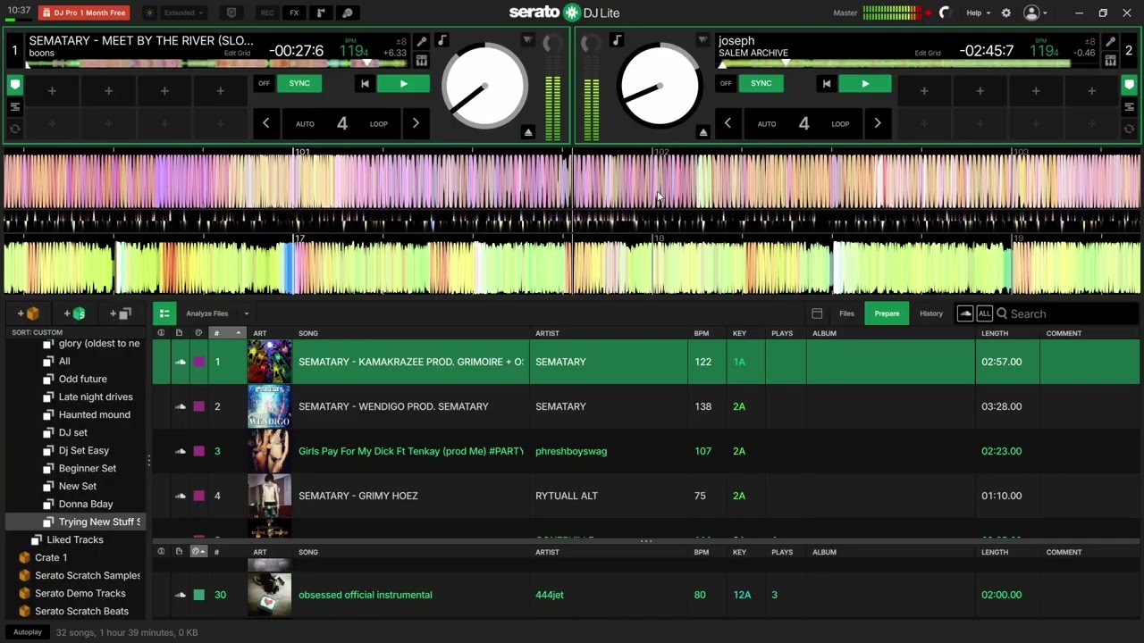Open the Help dropdown menu
1144x643 pixels.
point(979,13)
